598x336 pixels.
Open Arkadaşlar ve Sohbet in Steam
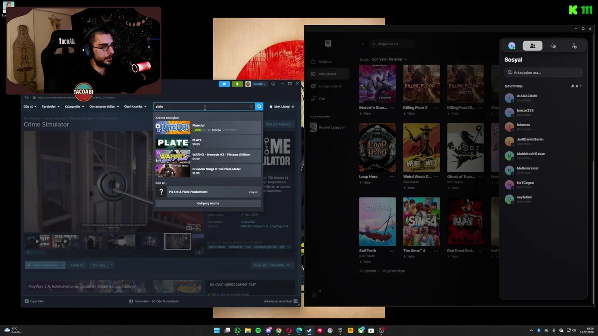281,301
